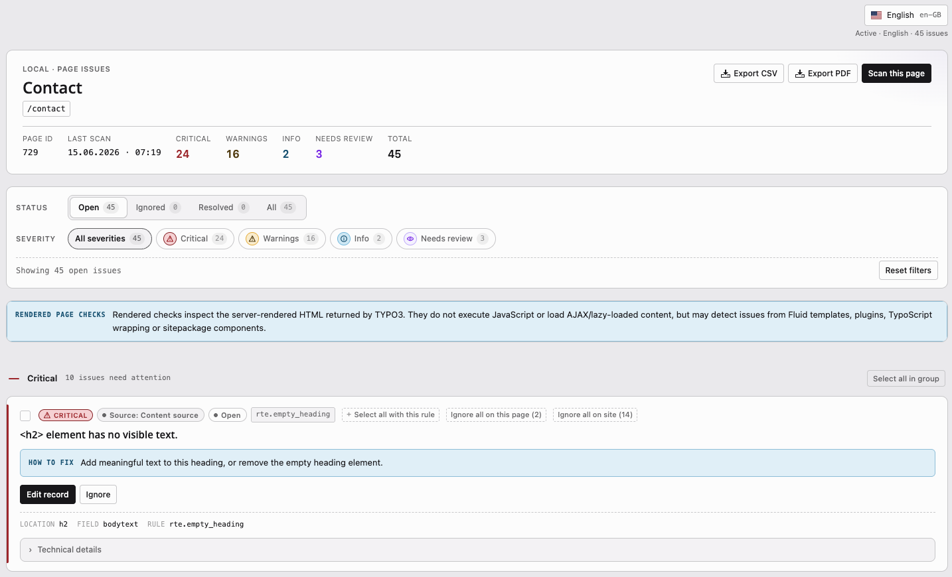Screen dimensions: 952x577
Task: Click the critical count 24
Action: pos(183,154)
